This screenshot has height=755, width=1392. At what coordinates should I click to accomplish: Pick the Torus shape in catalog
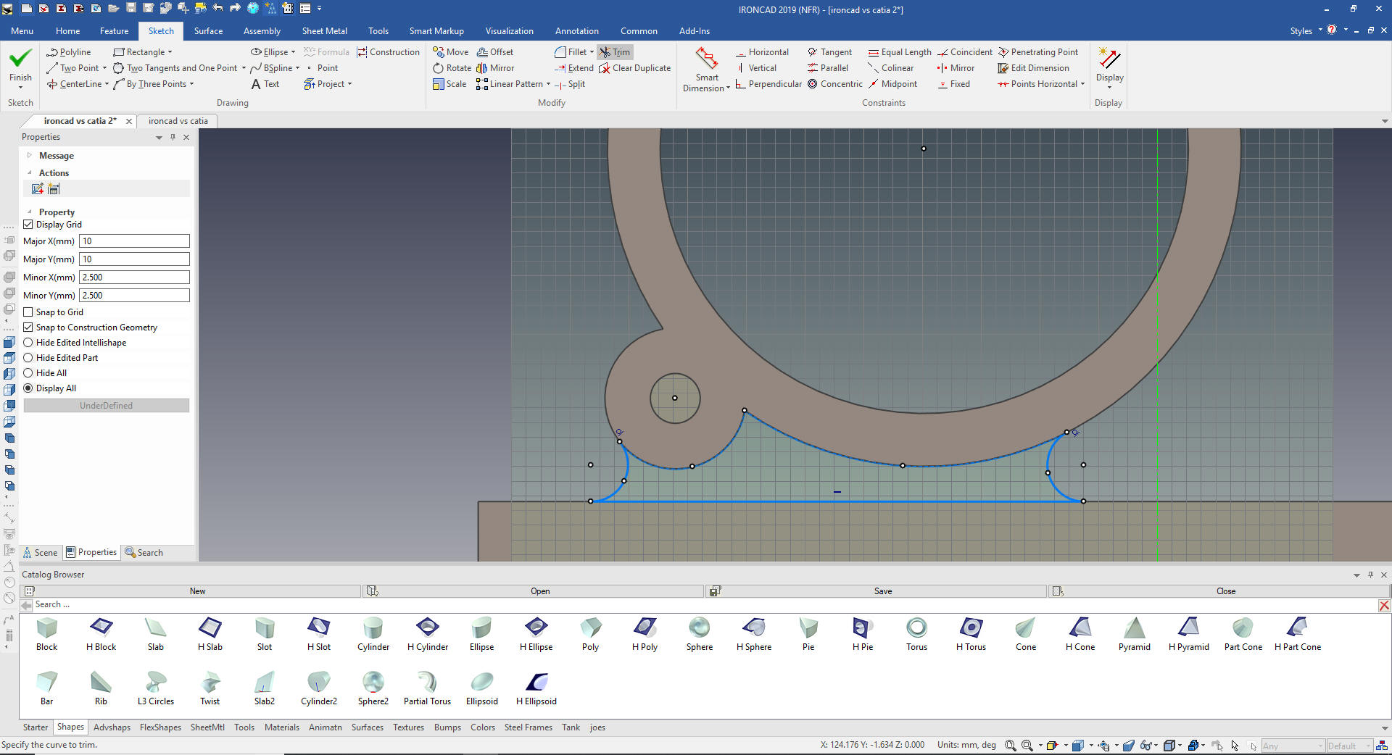pos(916,634)
